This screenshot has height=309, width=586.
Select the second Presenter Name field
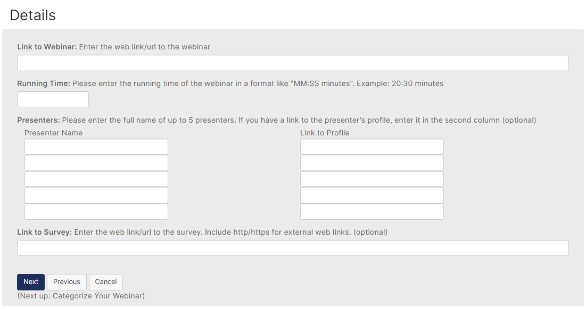click(x=96, y=163)
